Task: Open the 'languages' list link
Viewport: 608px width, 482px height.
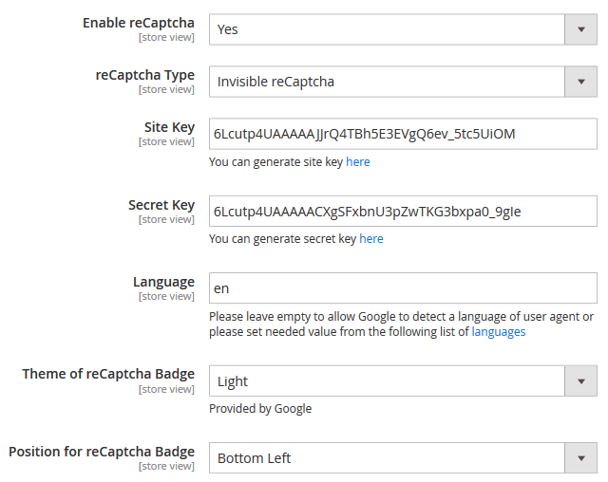Action: pyautogui.click(x=498, y=332)
